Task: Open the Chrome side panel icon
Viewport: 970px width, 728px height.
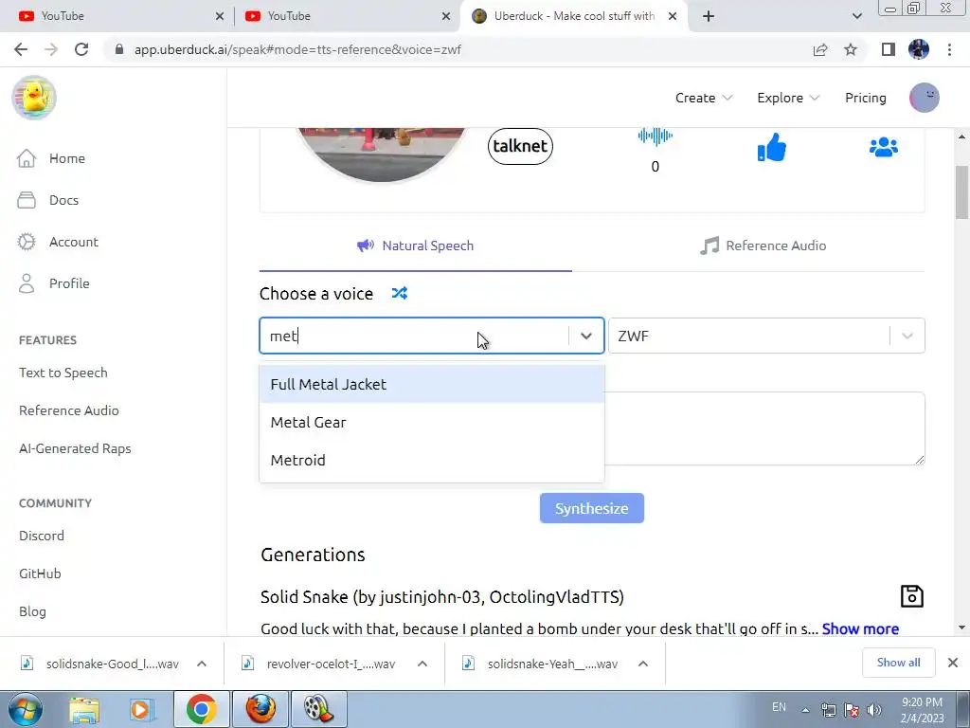Action: pyautogui.click(x=889, y=49)
